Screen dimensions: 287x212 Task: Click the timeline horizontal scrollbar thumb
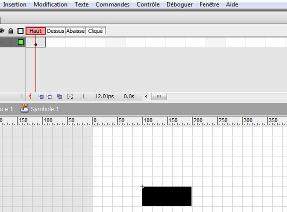tap(159, 96)
